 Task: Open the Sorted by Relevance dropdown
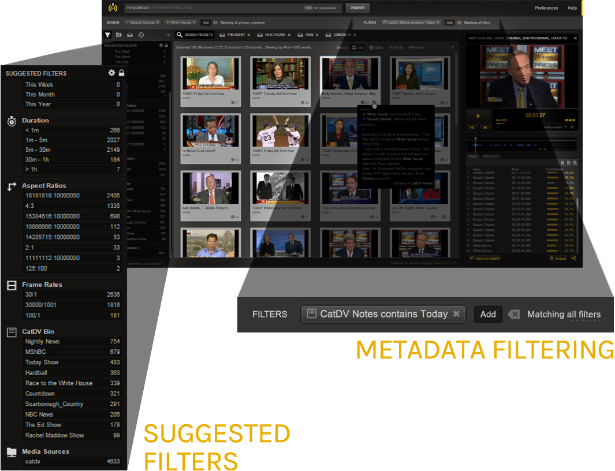[x=431, y=47]
